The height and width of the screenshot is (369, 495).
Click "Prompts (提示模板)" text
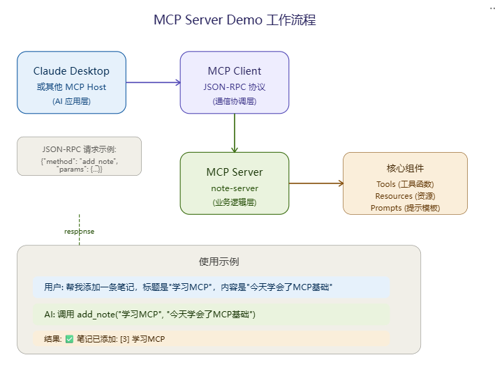(x=405, y=208)
